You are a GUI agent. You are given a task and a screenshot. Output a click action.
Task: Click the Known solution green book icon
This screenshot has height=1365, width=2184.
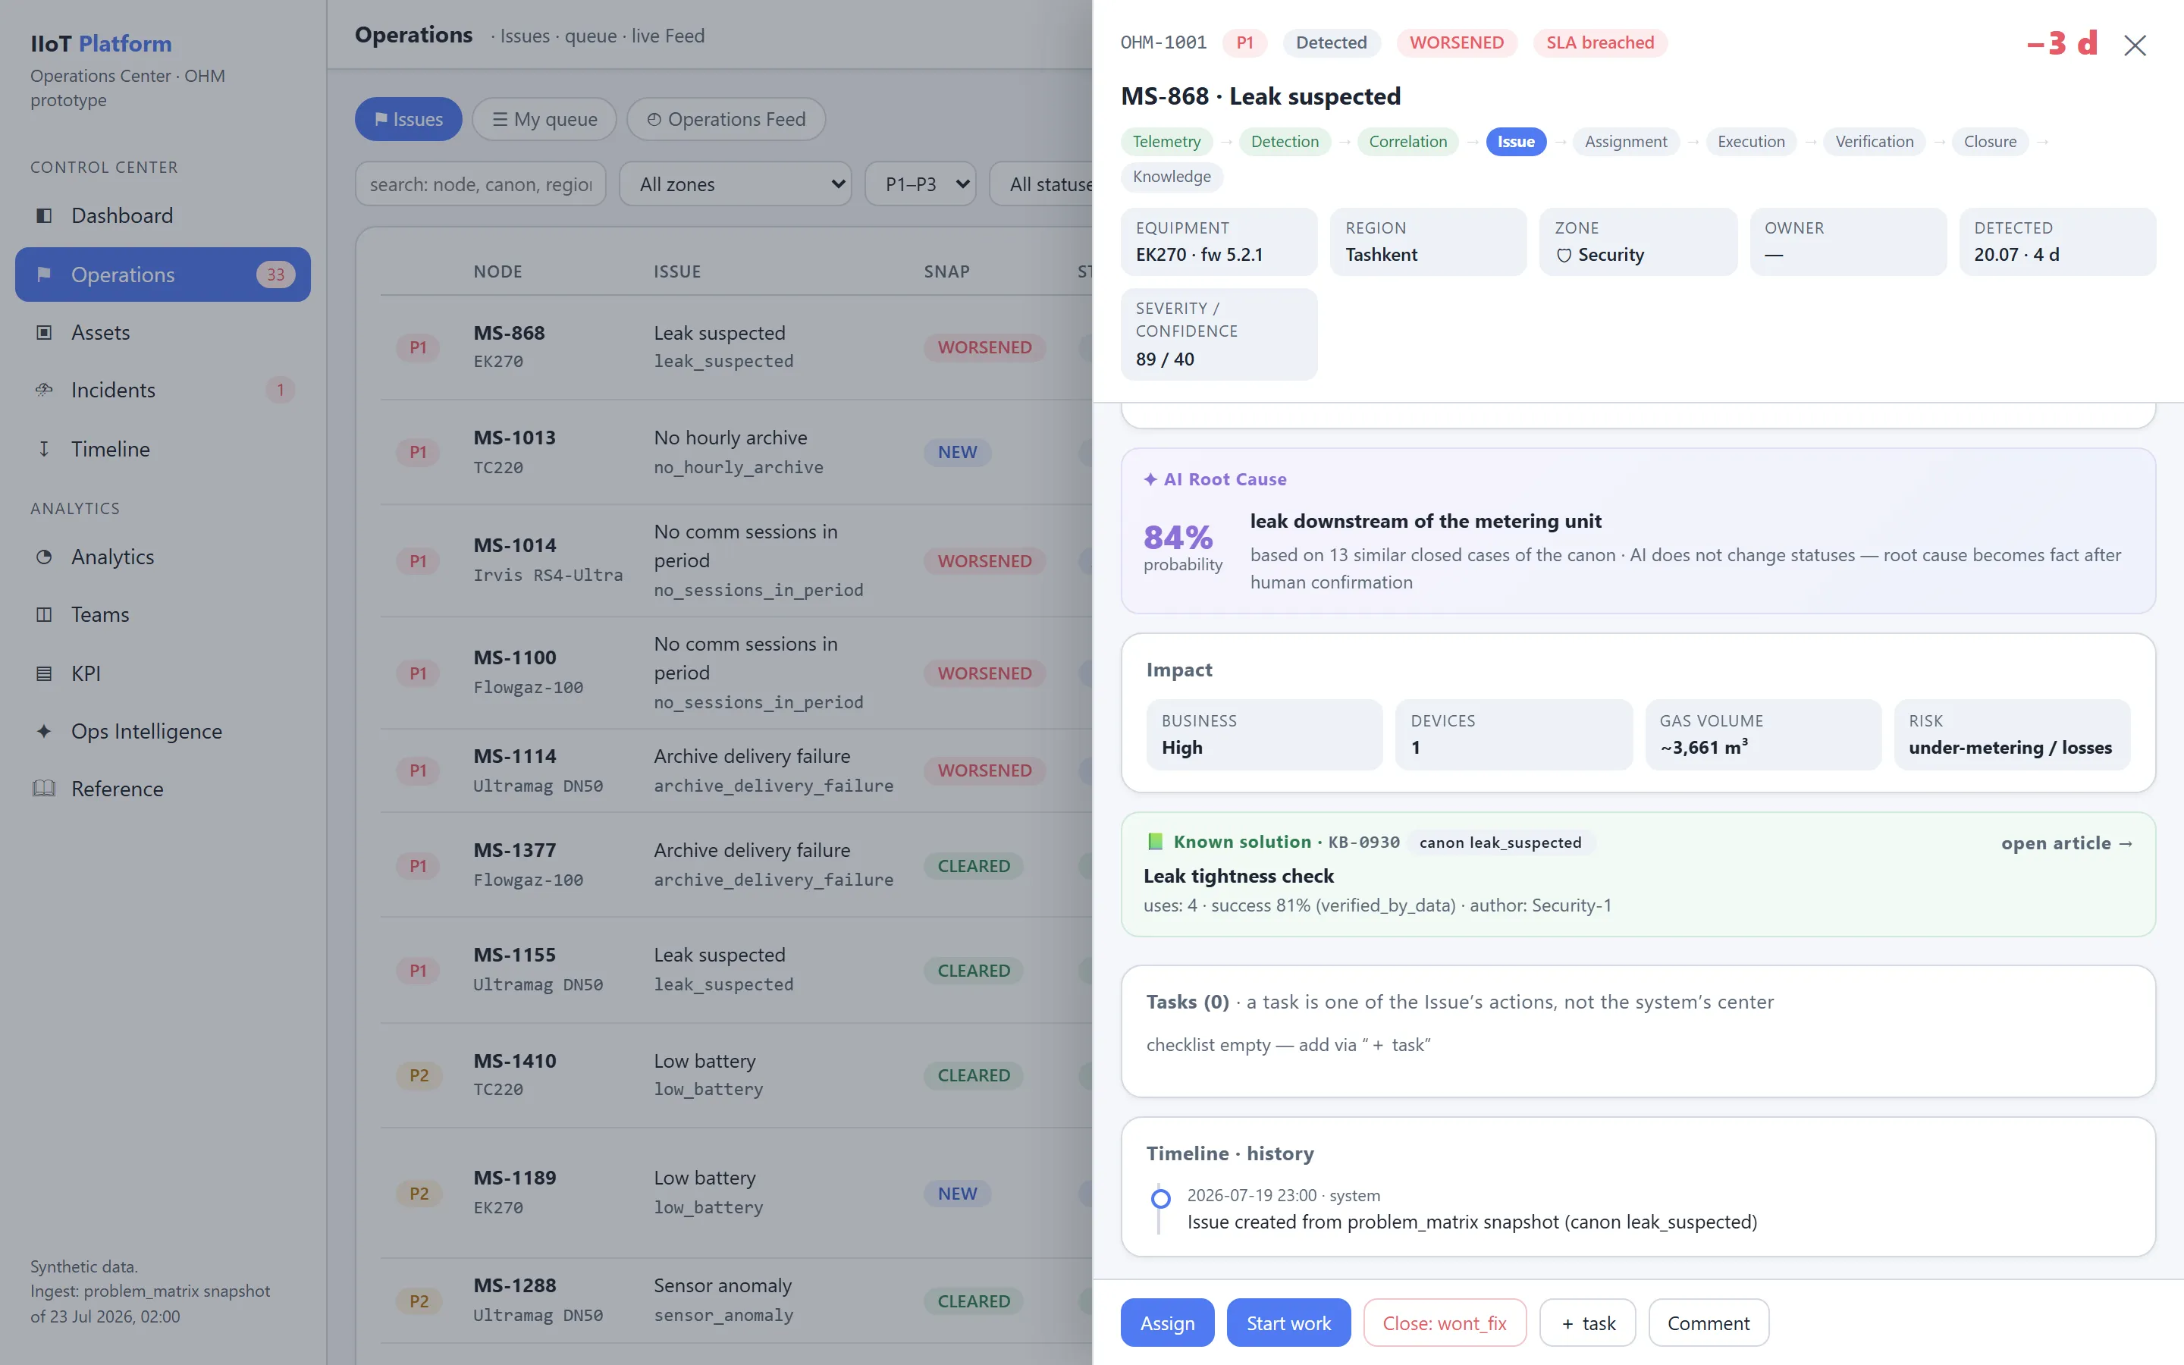click(1155, 842)
